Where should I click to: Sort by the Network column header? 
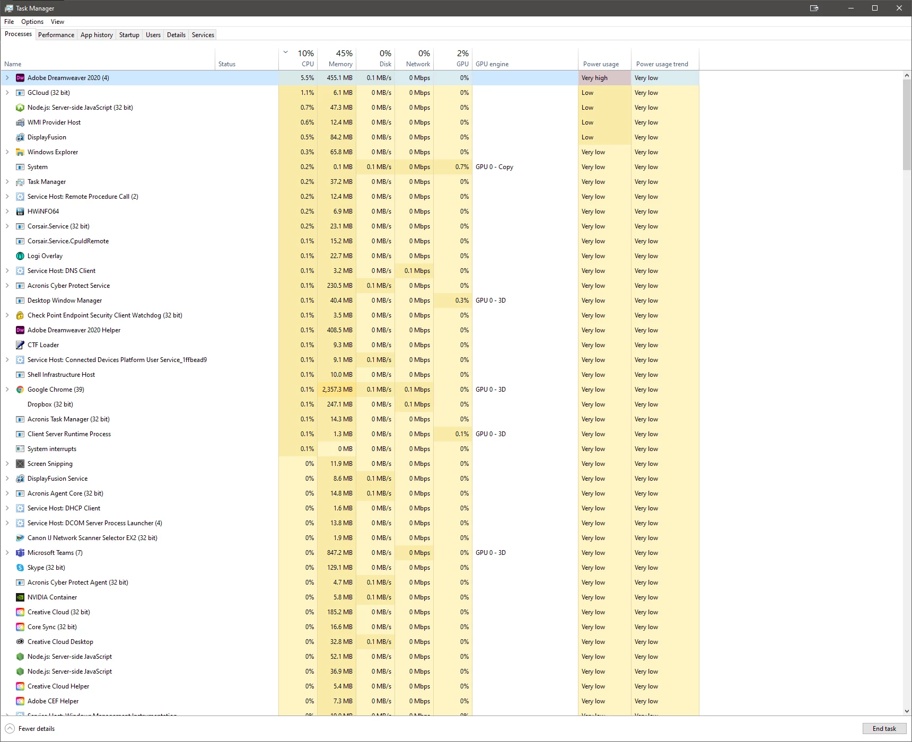click(414, 59)
